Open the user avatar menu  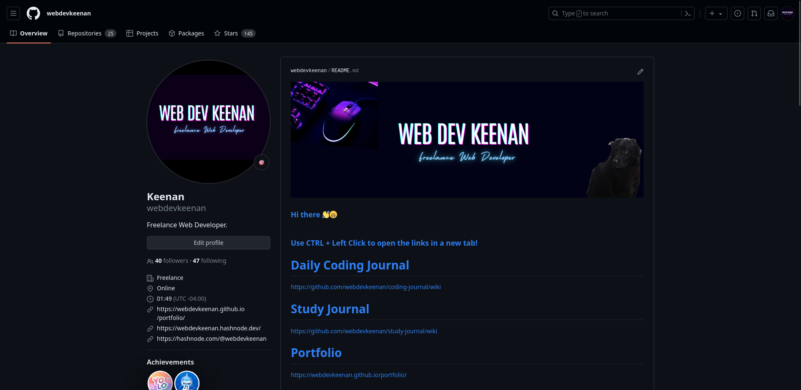click(788, 13)
